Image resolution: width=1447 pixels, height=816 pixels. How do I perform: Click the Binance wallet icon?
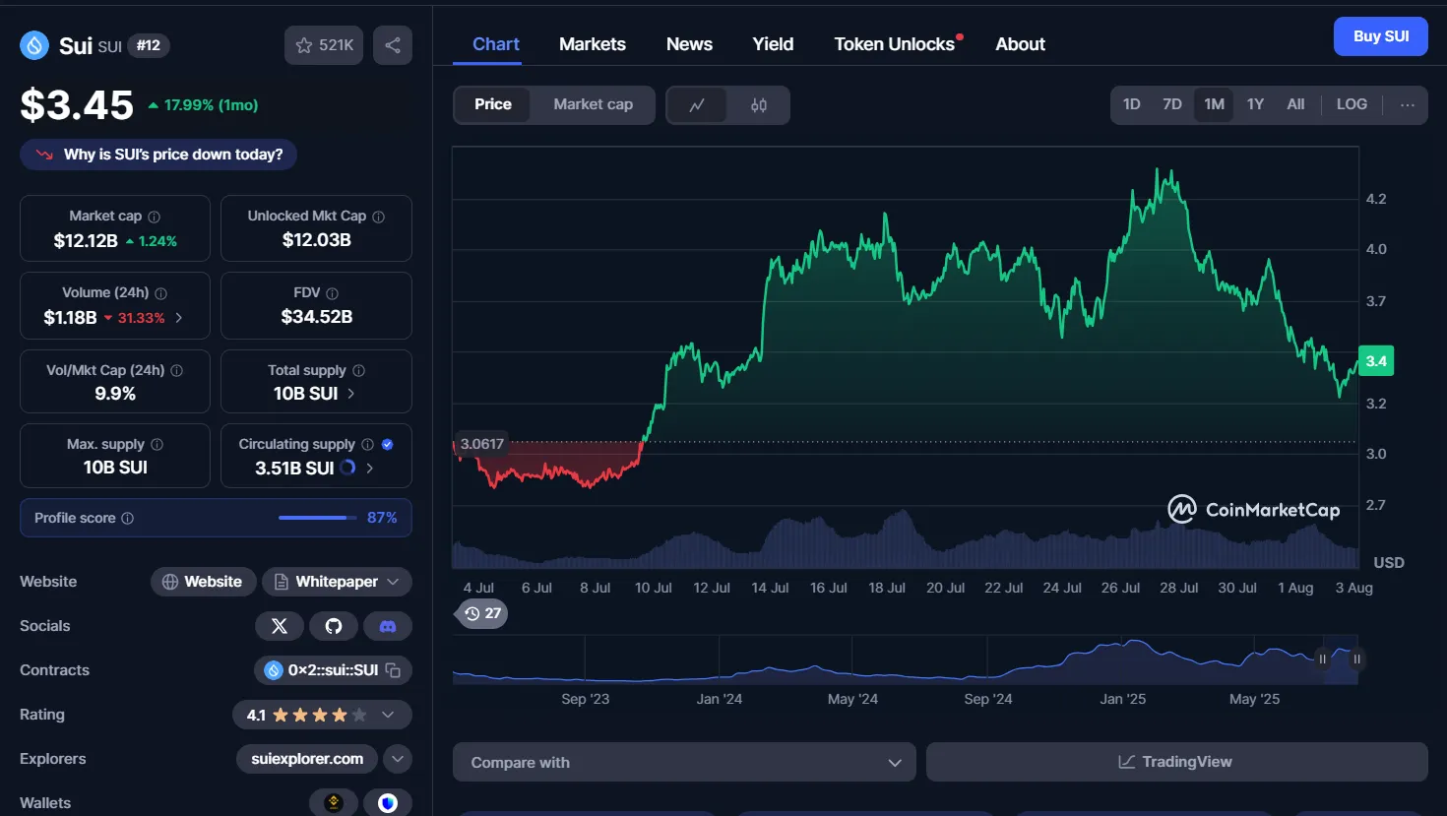click(x=334, y=803)
